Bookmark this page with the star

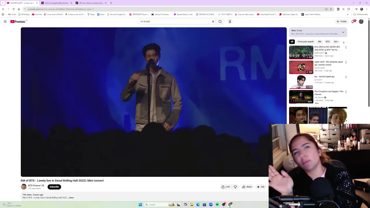pyautogui.click(x=331, y=9)
